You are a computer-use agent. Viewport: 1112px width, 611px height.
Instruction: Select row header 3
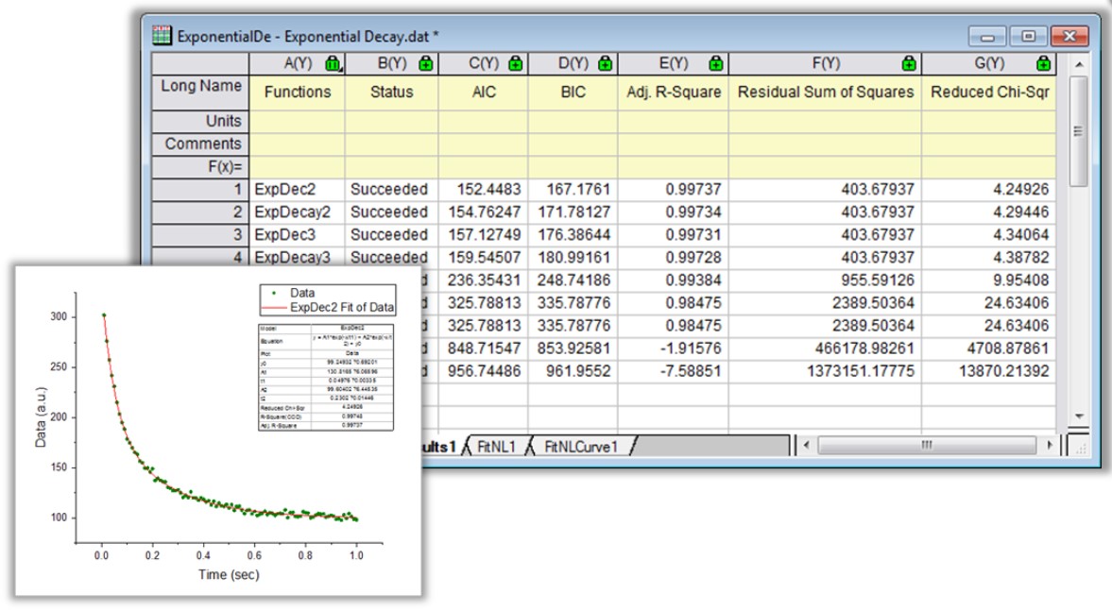200,234
